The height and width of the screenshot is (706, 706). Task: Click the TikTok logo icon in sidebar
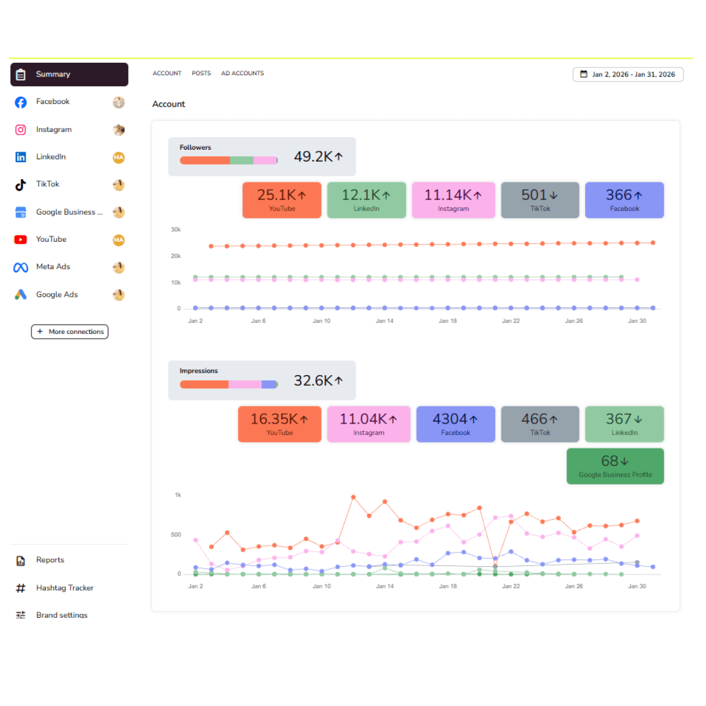coord(21,184)
